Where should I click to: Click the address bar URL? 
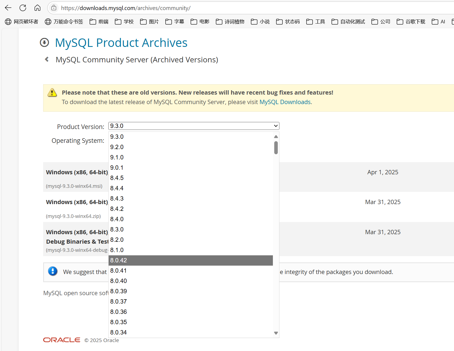pyautogui.click(x=126, y=8)
